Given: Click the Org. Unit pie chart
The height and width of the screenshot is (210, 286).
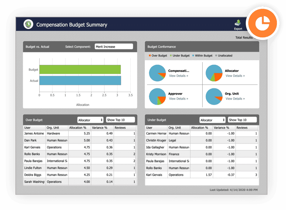Looking at the screenshot, I should [x=214, y=97].
